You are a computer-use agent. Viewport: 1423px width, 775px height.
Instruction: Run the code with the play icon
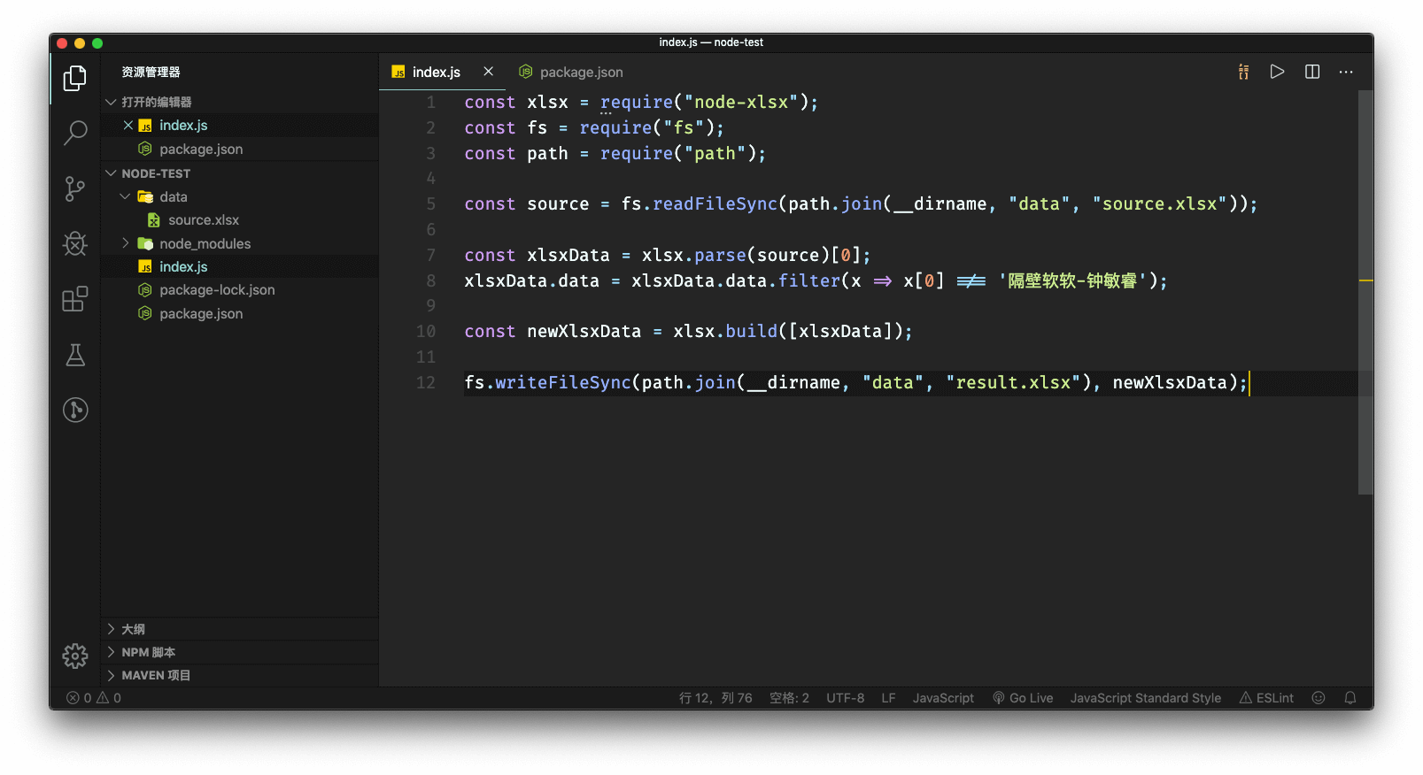point(1277,72)
